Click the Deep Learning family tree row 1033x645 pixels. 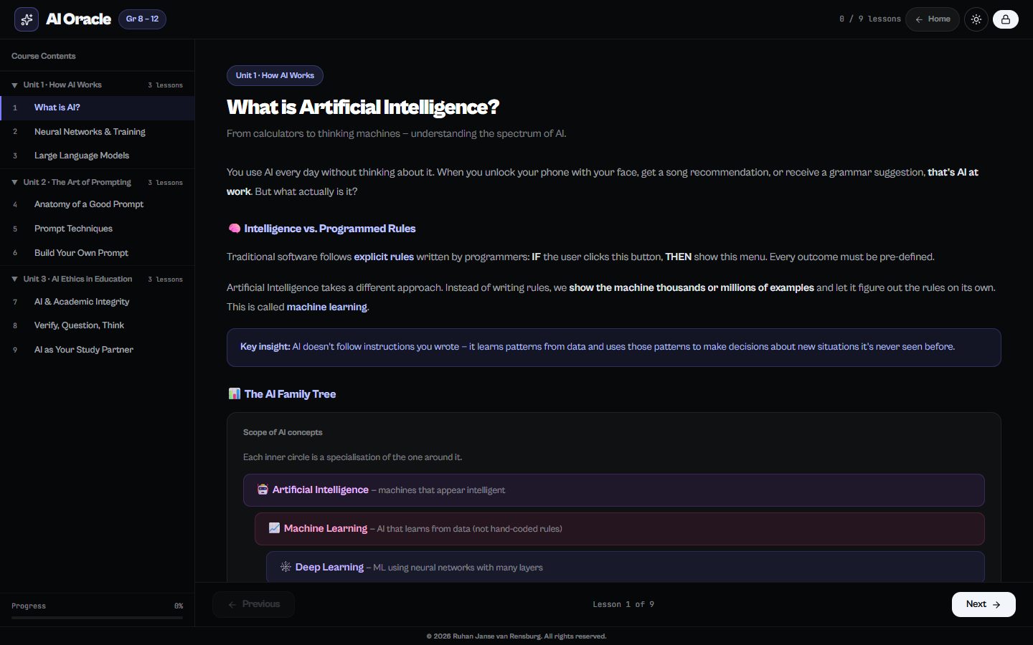click(x=625, y=567)
